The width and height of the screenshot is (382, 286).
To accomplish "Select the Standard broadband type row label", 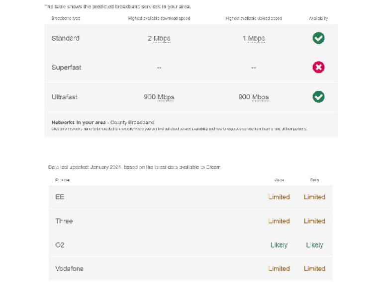I will click(65, 38).
